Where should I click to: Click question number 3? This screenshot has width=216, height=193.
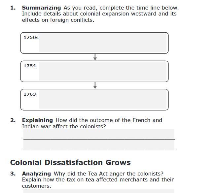click(x=13, y=174)
